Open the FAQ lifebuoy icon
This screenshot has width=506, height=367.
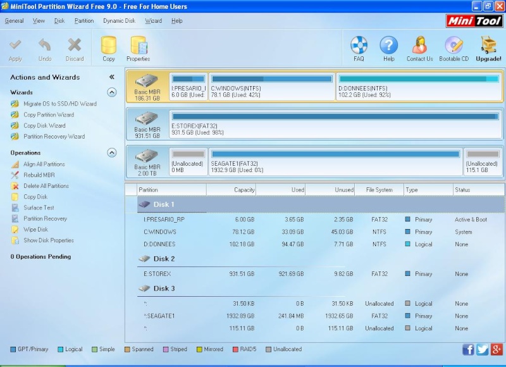[x=359, y=45]
